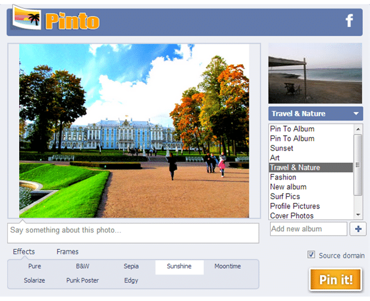Screen dimensions: 370x301
Task: Click the Pin it! button
Action: pyautogui.click(x=336, y=279)
